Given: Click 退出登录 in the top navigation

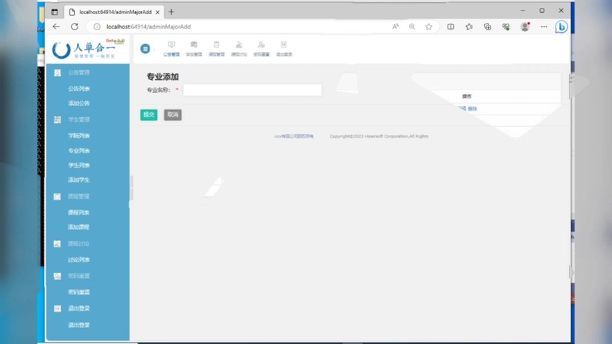Looking at the screenshot, I should pos(284,49).
